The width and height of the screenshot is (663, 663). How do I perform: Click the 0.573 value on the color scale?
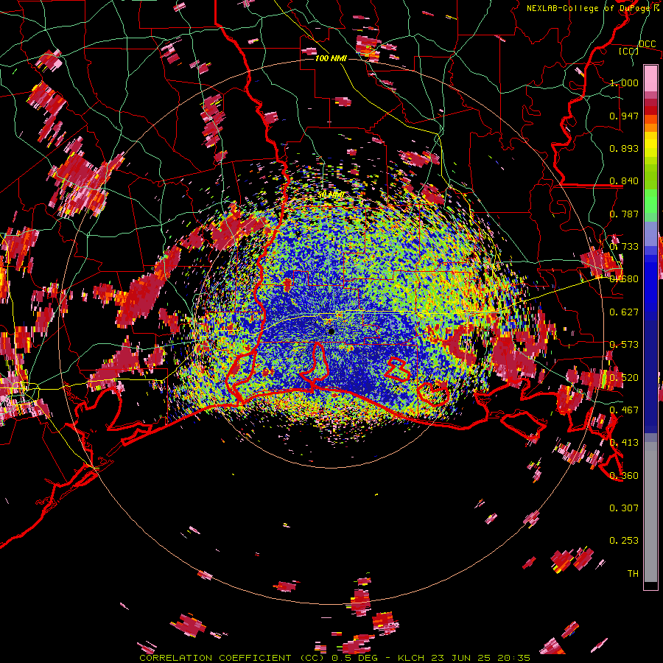pos(624,345)
